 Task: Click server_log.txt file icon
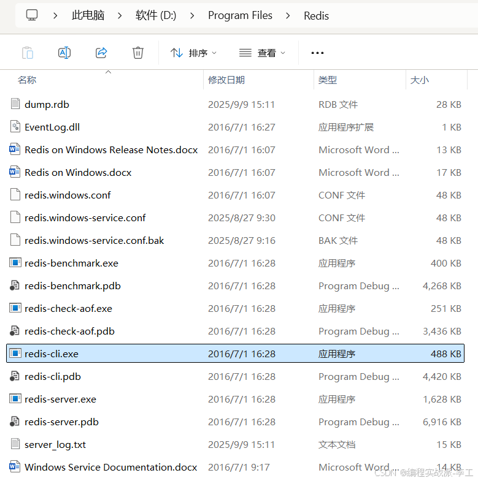[15, 444]
